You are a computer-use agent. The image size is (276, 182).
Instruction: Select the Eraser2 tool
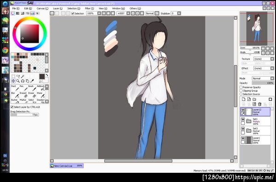(23, 95)
